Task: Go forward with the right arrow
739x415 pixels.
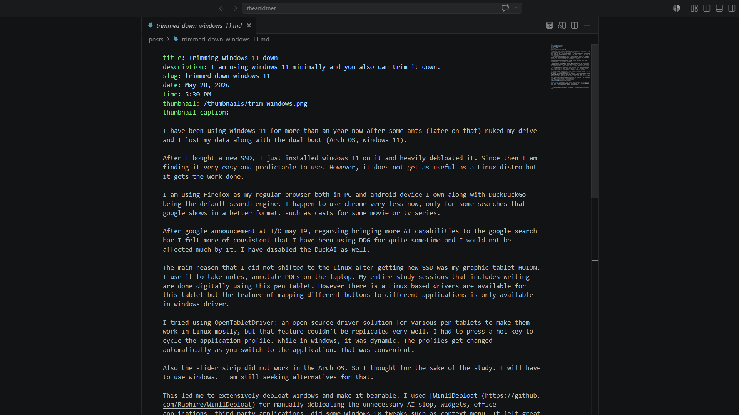Action: [234, 8]
